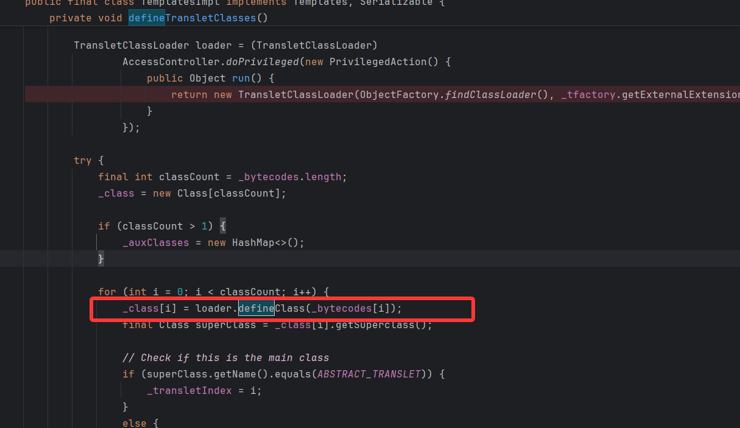Click the for loop keyword
This screenshot has height=428, width=740.
107,292
